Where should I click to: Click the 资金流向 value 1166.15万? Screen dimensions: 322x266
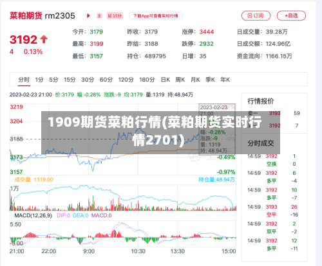[x=279, y=56]
